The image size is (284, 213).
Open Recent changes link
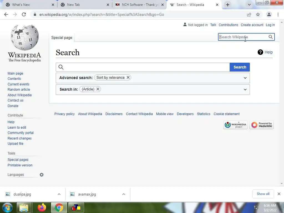click(20, 138)
